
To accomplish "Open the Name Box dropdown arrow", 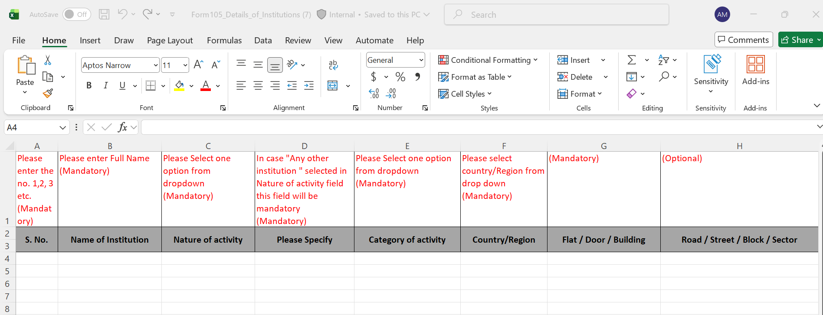I will coord(62,127).
